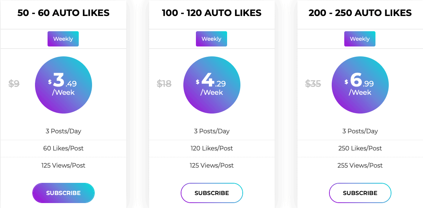Select Weekly toggle on 200 - 250 plan
The height and width of the screenshot is (208, 423).
coord(360,39)
